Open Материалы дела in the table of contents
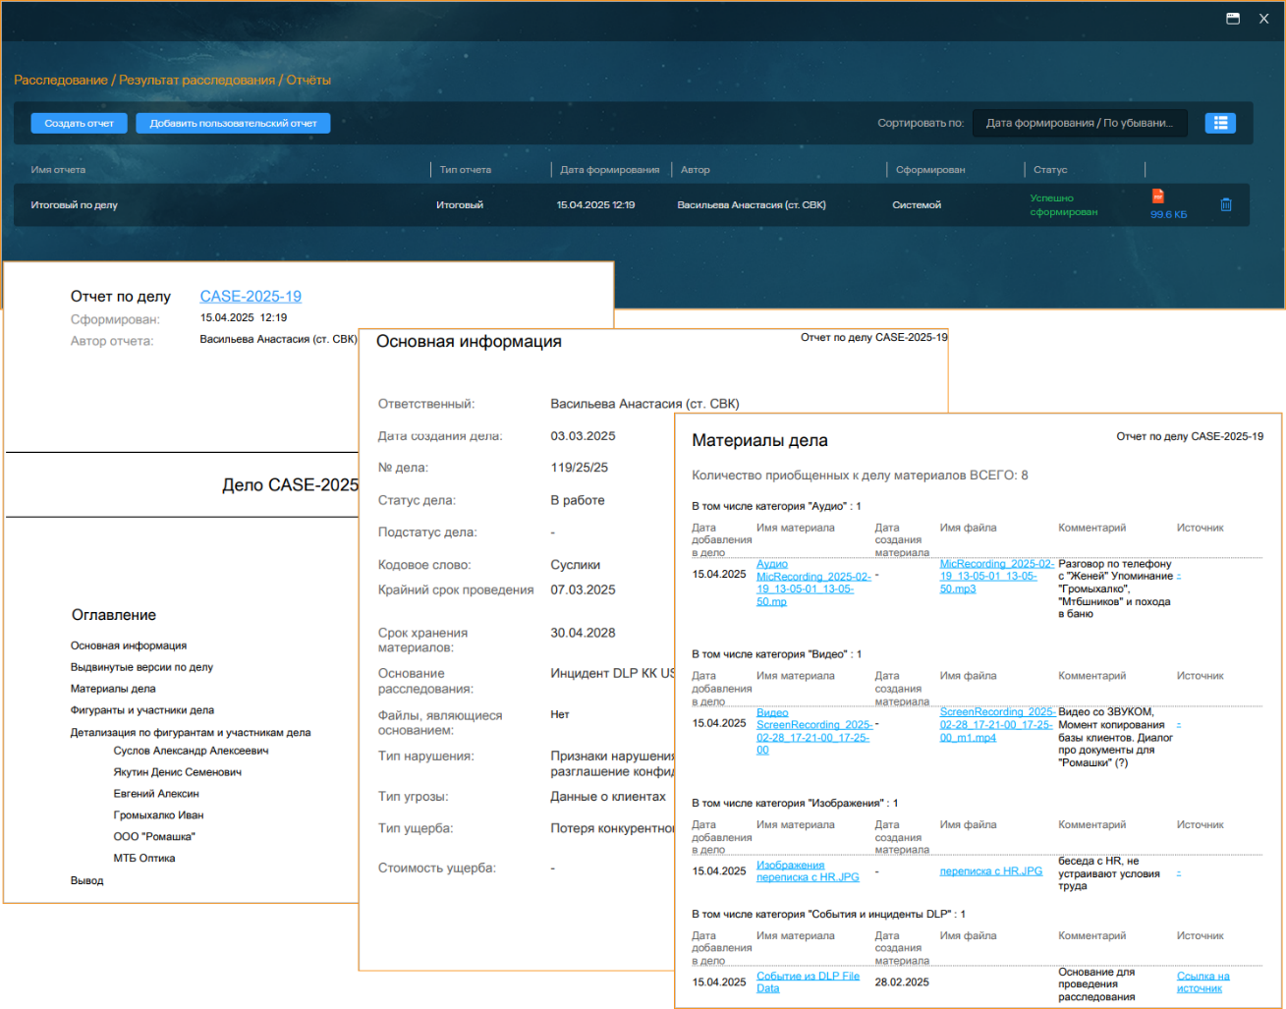The image size is (1286, 1009). pos(113,689)
